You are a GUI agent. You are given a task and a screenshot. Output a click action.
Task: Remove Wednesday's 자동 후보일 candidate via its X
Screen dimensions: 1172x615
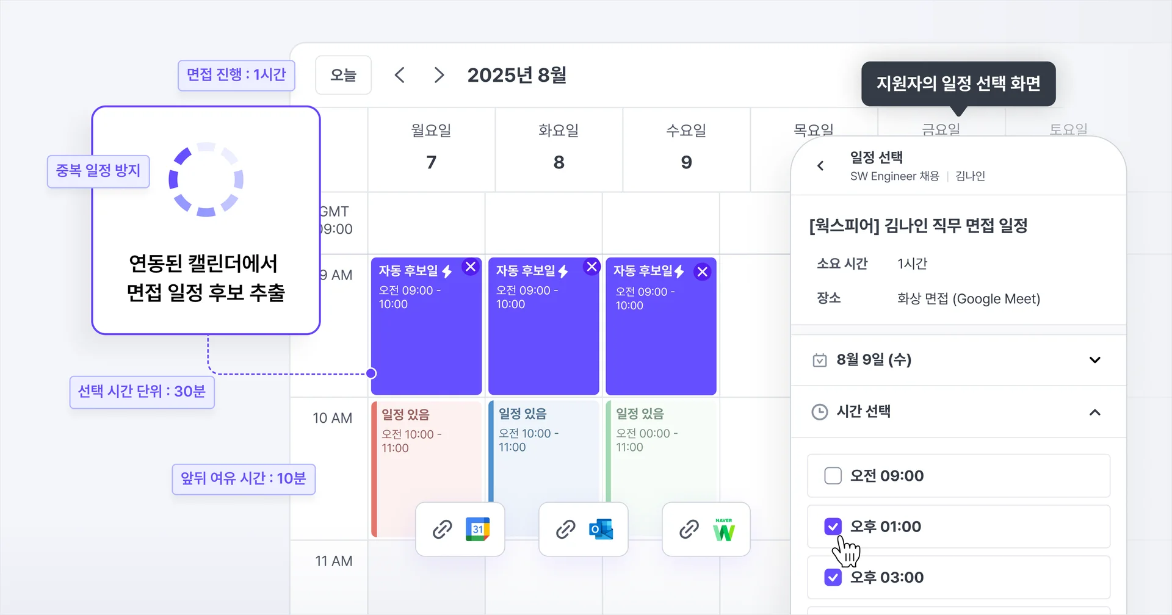[702, 272]
